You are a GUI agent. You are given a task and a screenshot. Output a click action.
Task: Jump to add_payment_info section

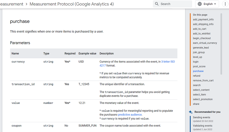coord(203,20)
